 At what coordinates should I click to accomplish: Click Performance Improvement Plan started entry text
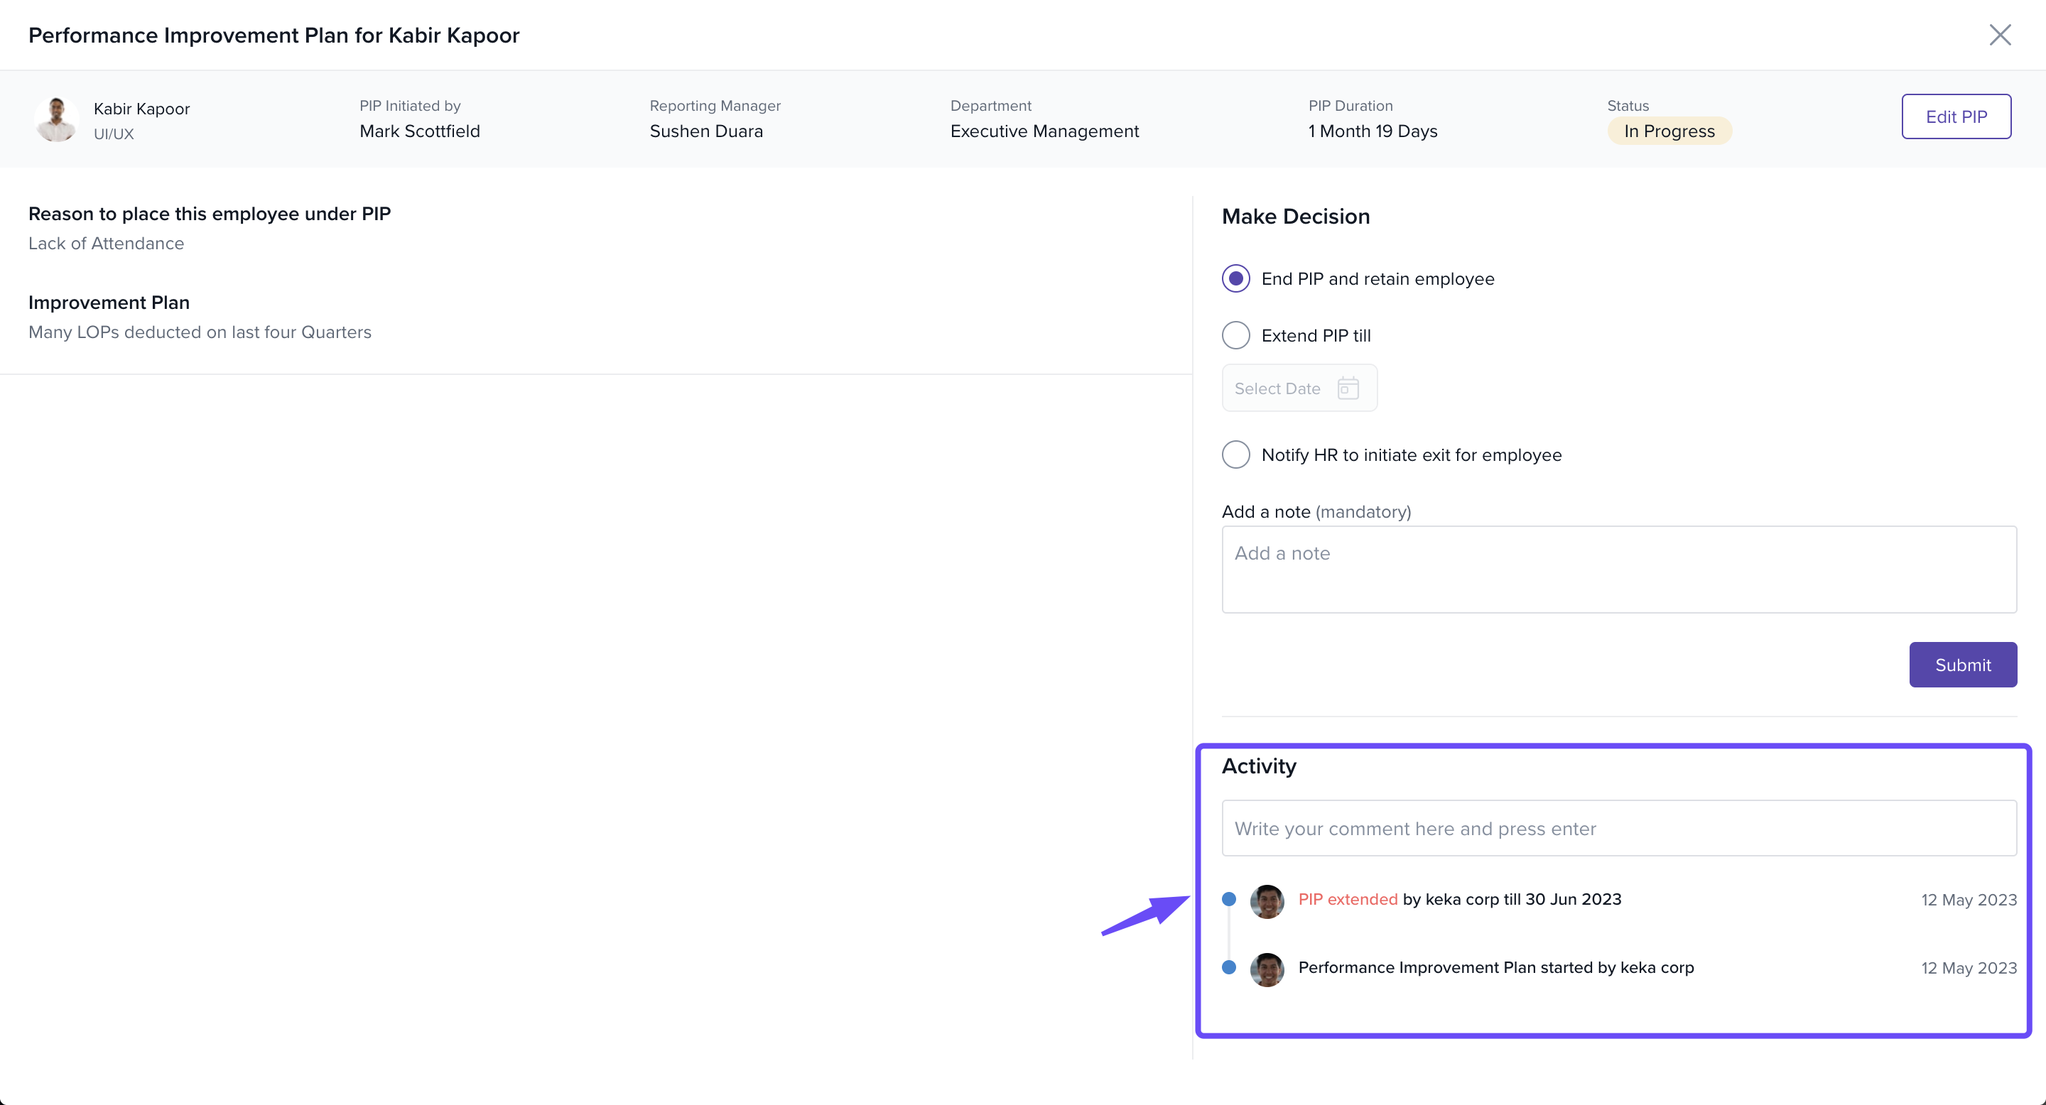click(1495, 968)
